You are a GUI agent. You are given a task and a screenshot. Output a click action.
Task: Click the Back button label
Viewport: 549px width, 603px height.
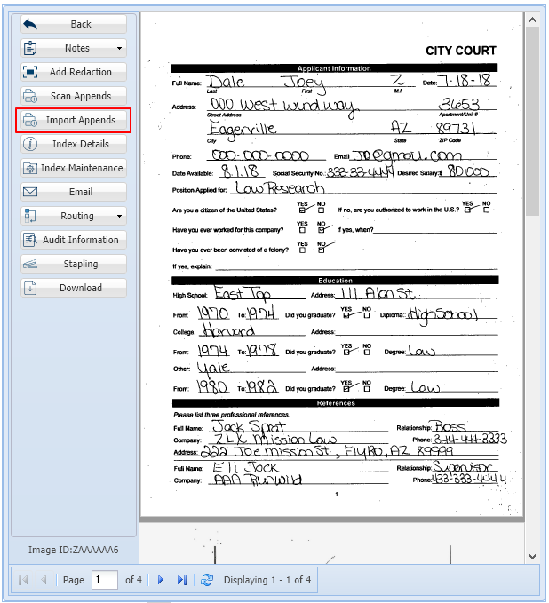pos(81,24)
